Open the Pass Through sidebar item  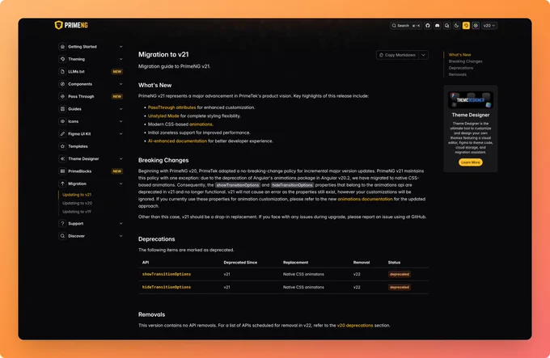pyautogui.click(x=91, y=96)
